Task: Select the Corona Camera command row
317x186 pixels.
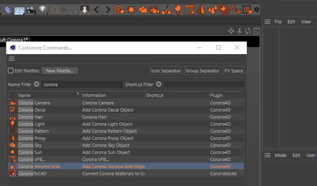Action: pos(126,103)
